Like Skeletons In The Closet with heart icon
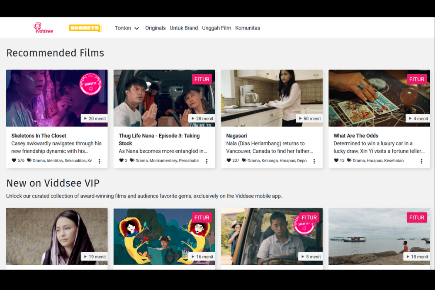The width and height of the screenshot is (435, 290). [14, 160]
